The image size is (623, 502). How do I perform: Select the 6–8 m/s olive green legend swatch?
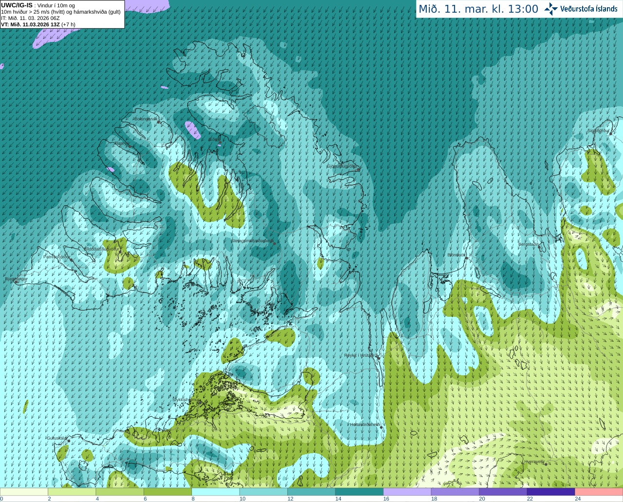point(168,492)
